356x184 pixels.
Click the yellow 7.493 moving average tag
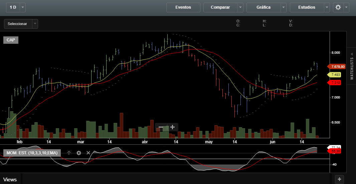[334, 75]
